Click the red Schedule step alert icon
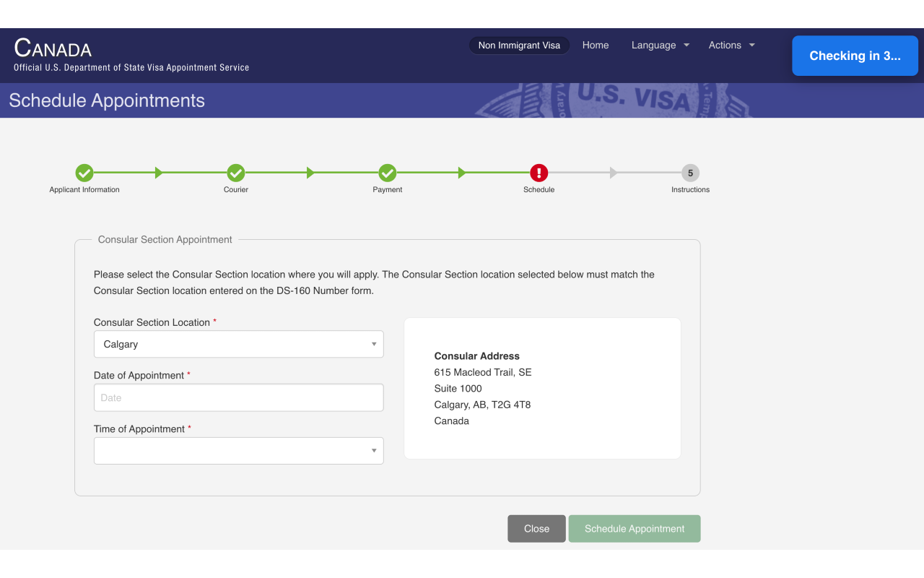924x578 pixels. (539, 173)
